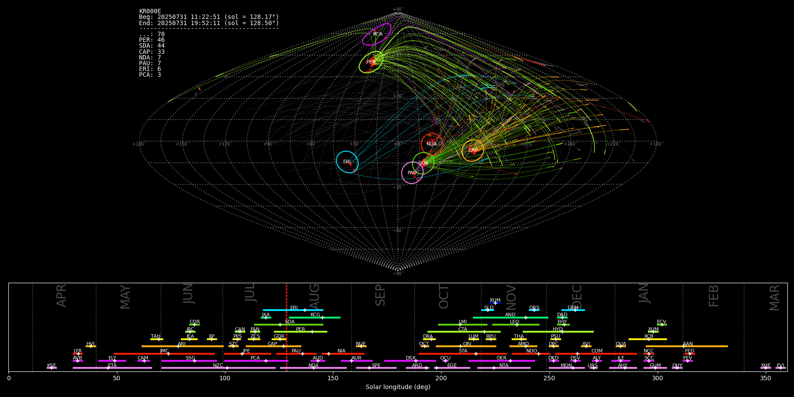Click the red dashed current solar longitude line
Viewport: 794px width, 397px height.
click(x=286, y=327)
